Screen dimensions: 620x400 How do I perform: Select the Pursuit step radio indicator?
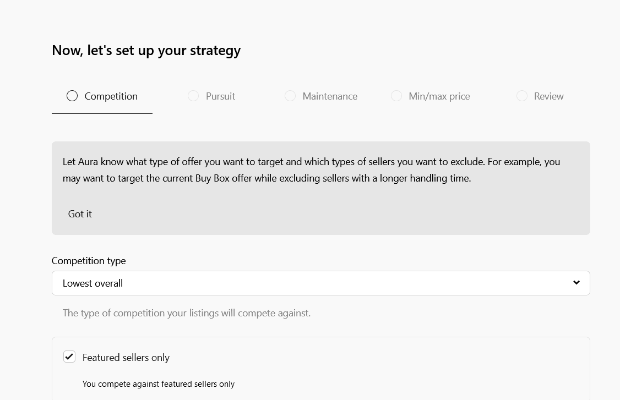pyautogui.click(x=193, y=96)
